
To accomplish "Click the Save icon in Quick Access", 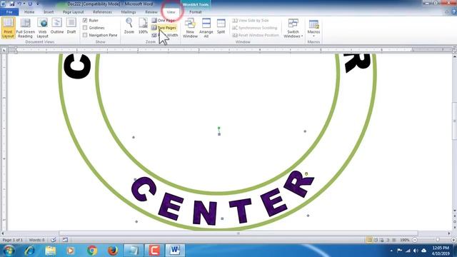I will [x=12, y=4].
